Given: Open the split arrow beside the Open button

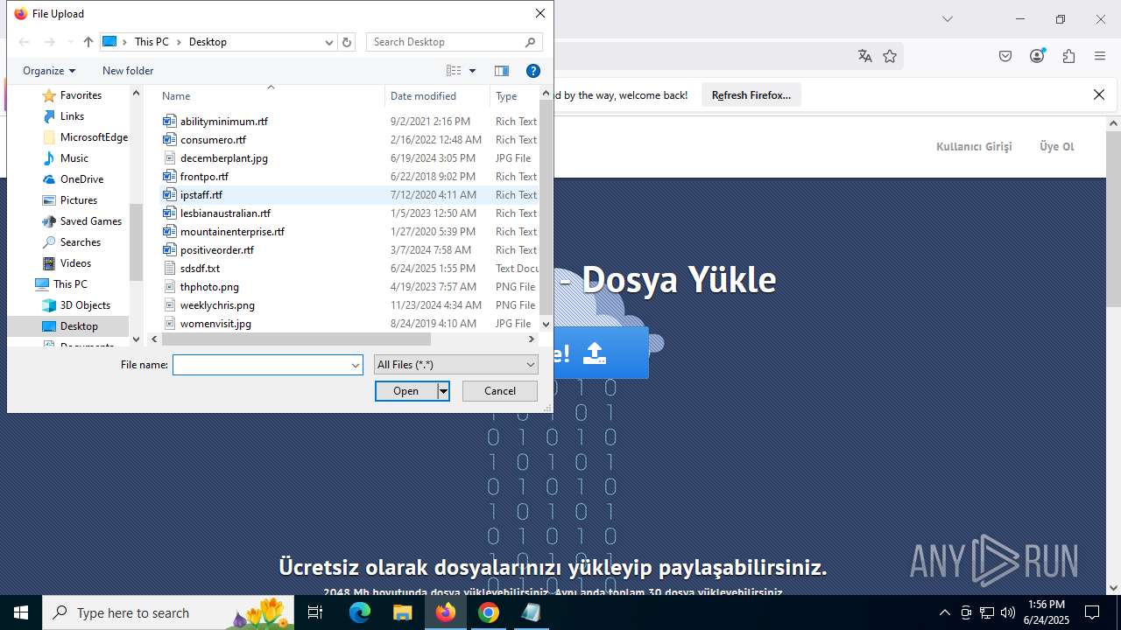Looking at the screenshot, I should 443,391.
